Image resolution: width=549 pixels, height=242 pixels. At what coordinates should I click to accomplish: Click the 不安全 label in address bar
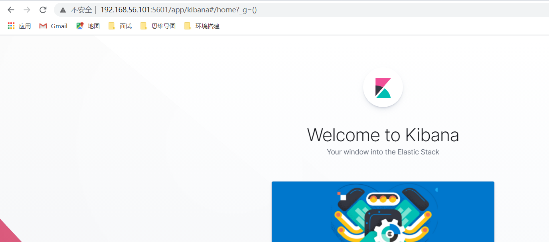tap(81, 10)
